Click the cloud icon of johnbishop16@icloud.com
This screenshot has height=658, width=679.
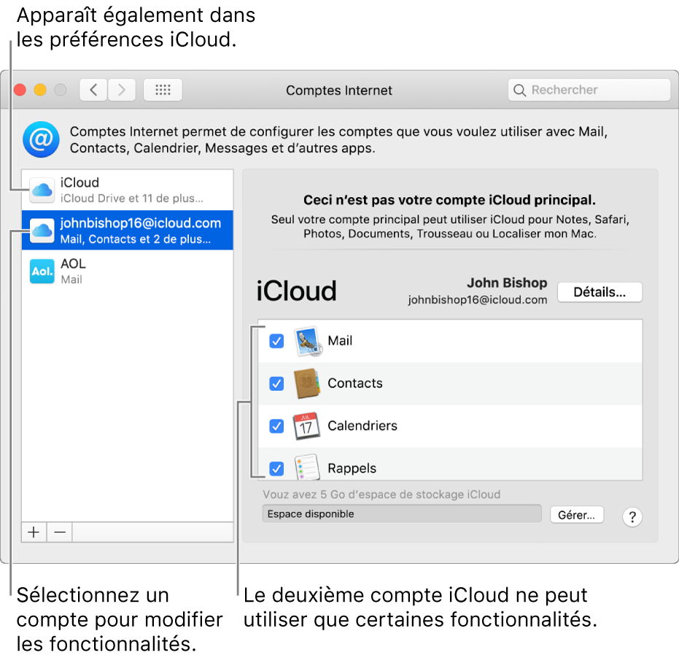coord(42,229)
